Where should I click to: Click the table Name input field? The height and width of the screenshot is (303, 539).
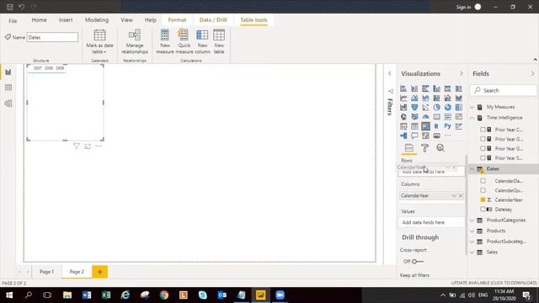point(52,37)
